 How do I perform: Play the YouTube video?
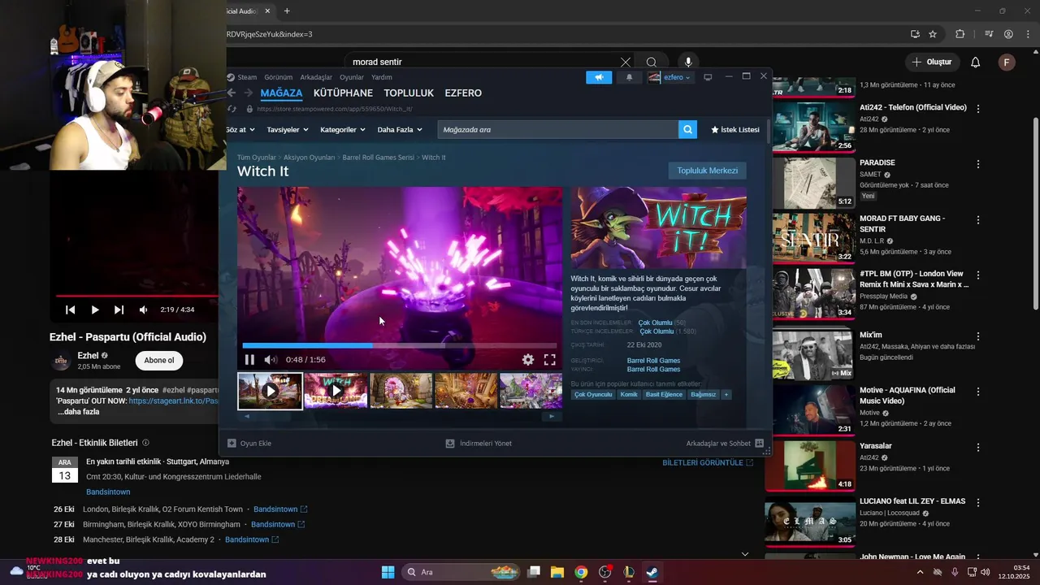(95, 310)
